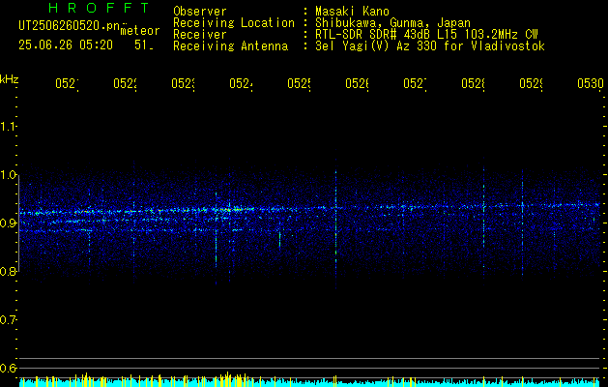
Task: Select the observer name Masaki Kano
Action: click(352, 12)
